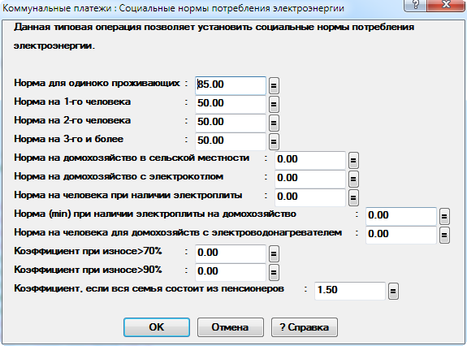Click the 'Норма (min) при наличии электроплиты' input
The height and width of the screenshot is (346, 467).
point(401,216)
